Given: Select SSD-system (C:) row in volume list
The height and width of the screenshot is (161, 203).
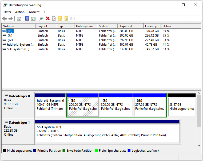Looking at the screenshot, I should (x=18, y=49).
